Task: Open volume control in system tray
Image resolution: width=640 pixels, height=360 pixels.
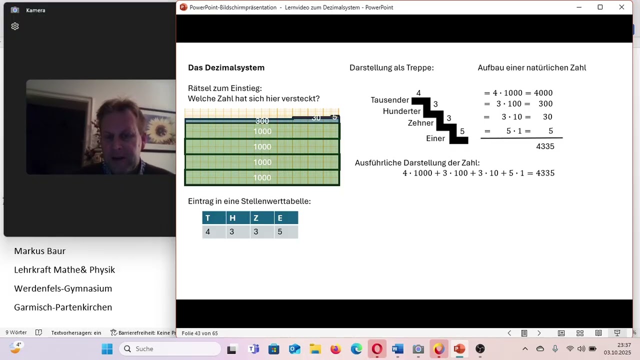Action: click(581, 348)
